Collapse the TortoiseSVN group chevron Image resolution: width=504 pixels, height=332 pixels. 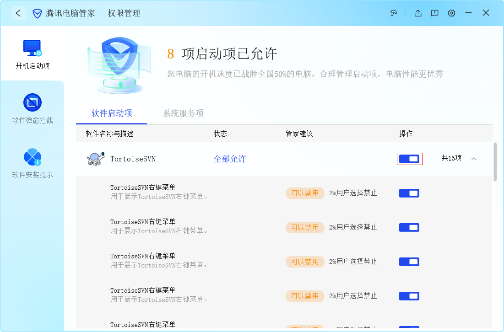click(x=474, y=159)
